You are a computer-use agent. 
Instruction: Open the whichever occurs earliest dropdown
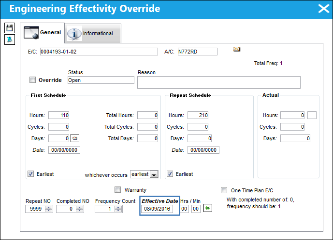pos(154,174)
